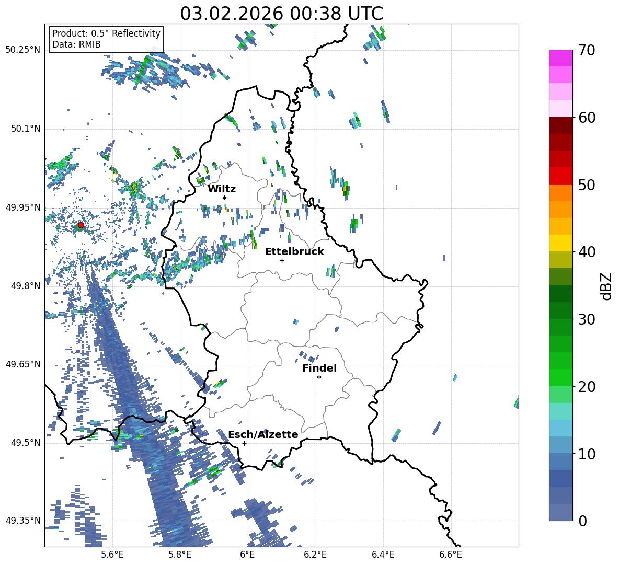Image resolution: width=619 pixels, height=565 pixels.
Task: Click the colorbar tick label 10
Action: point(586,454)
